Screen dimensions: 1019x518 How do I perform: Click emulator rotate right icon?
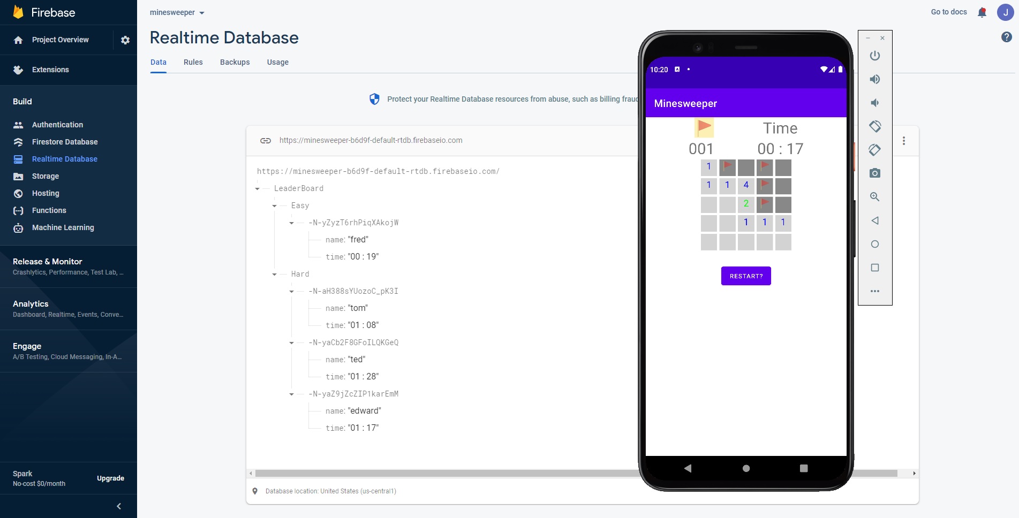[875, 150]
